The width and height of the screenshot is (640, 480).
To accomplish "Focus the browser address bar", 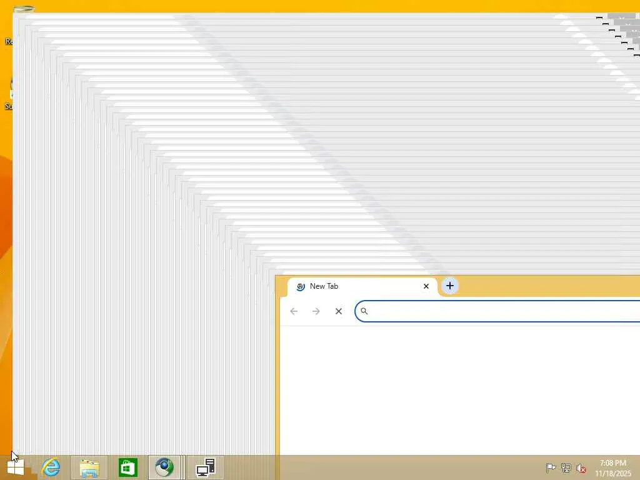I will [x=497, y=311].
